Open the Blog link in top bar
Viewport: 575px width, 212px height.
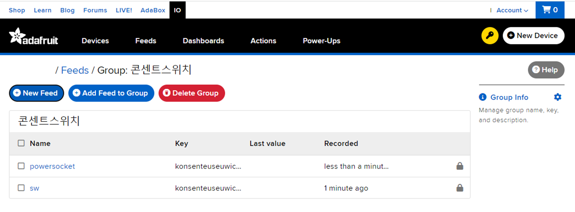[x=67, y=10]
